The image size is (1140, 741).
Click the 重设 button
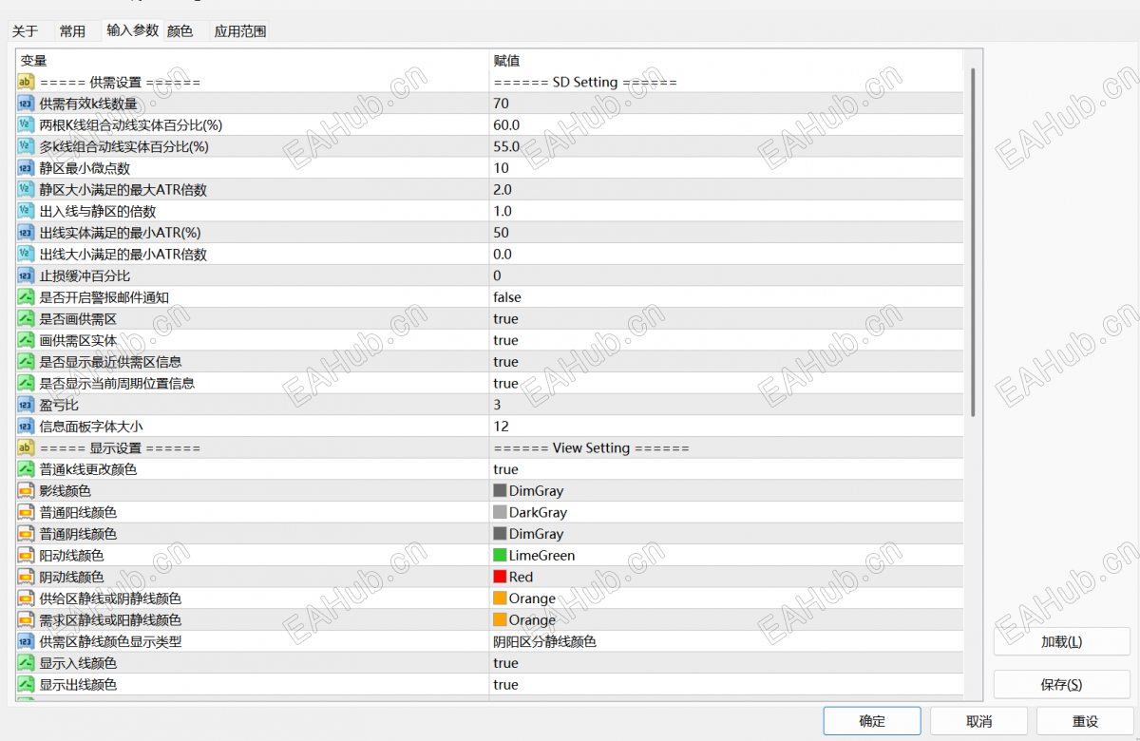pyautogui.click(x=1085, y=721)
